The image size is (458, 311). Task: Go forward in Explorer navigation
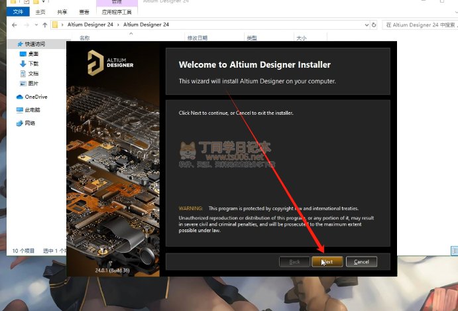pyautogui.click(x=27, y=25)
